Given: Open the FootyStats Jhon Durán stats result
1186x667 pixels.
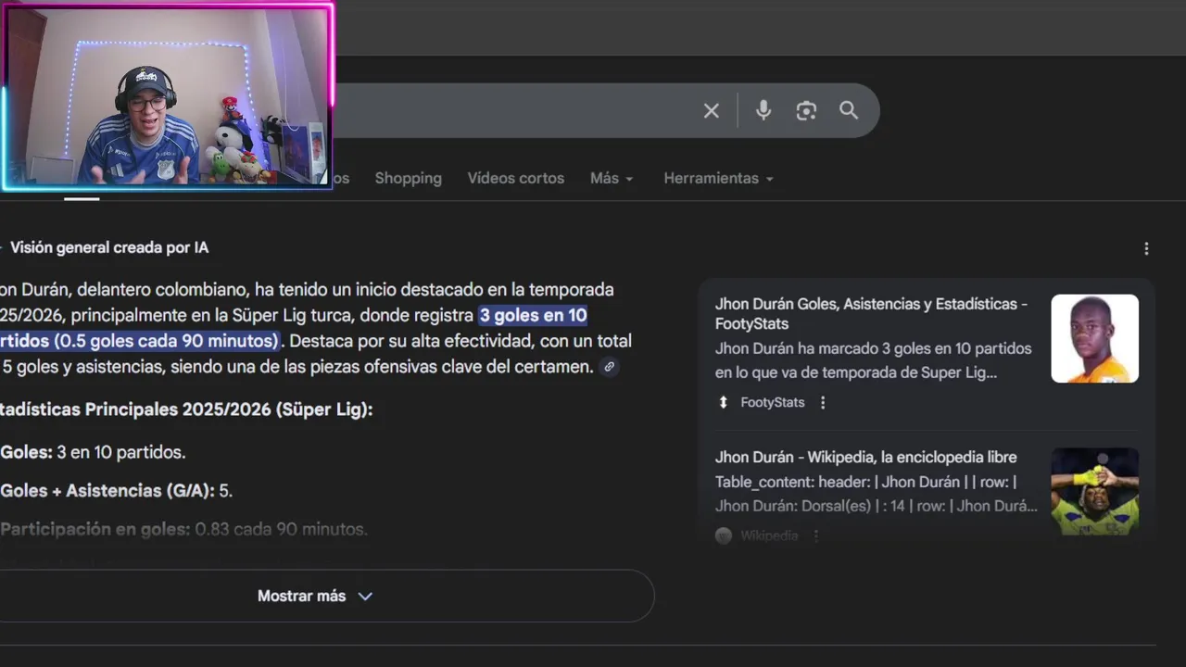Looking at the screenshot, I should [871, 313].
